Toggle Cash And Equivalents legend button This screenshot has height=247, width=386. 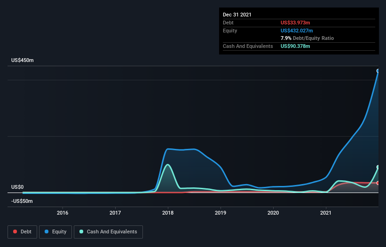click(108, 232)
